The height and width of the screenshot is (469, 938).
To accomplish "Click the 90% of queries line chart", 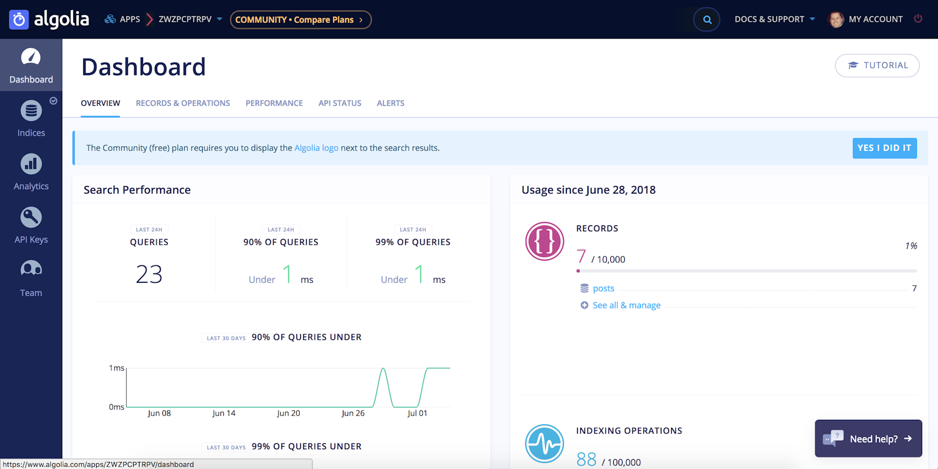I will pyautogui.click(x=288, y=388).
